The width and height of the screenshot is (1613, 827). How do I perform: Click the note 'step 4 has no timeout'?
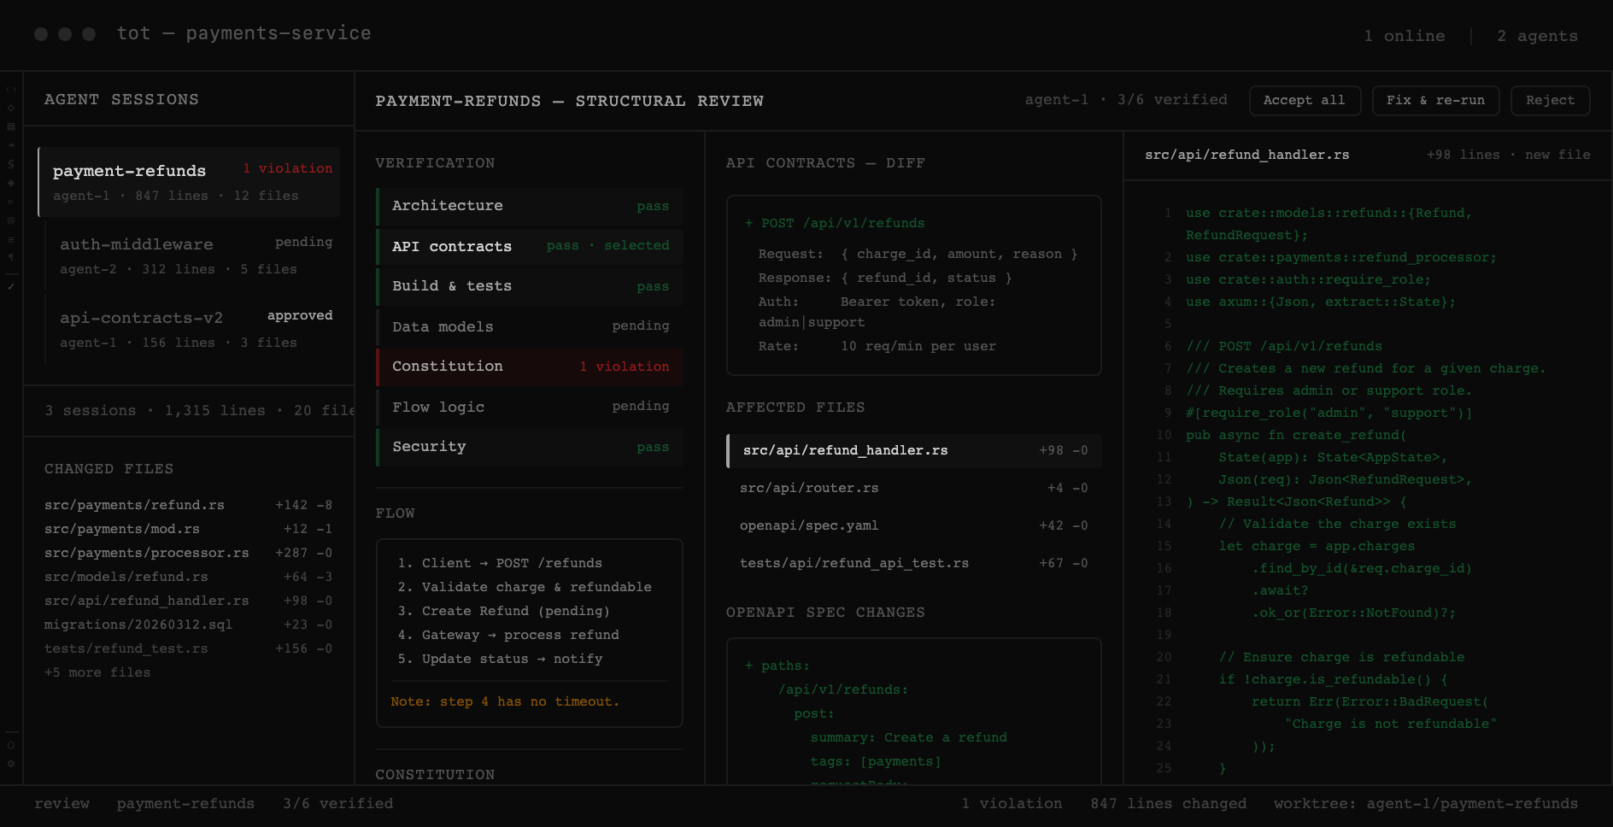(505, 701)
